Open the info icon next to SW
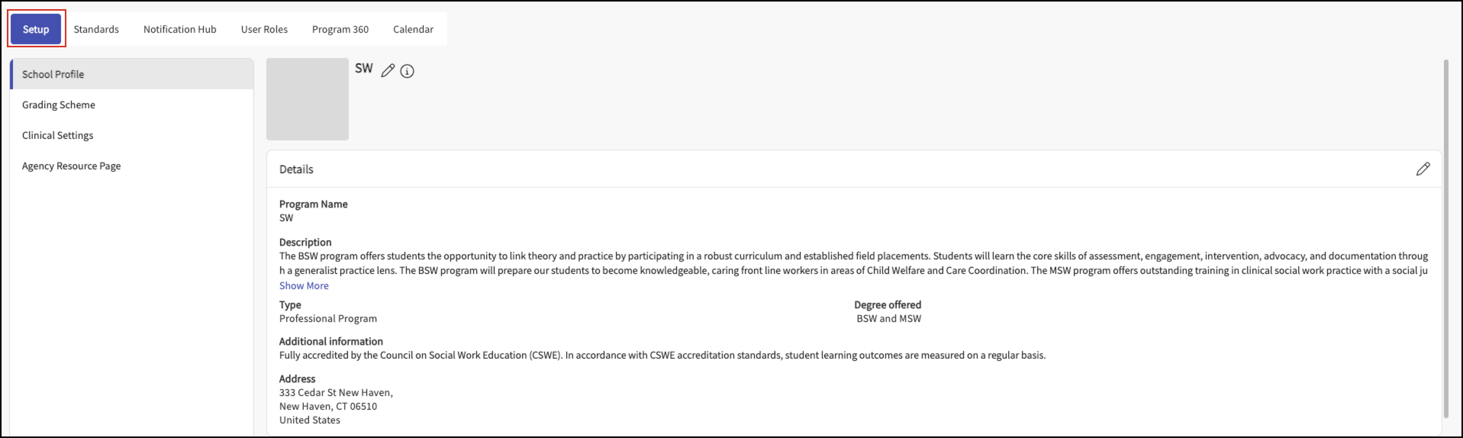The width and height of the screenshot is (1463, 438). (407, 71)
